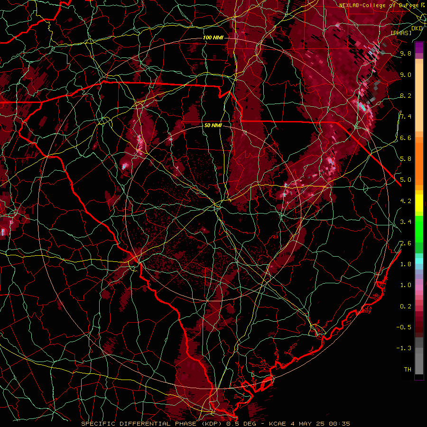
Task: Click the purple segment atop the color bar
Action: pyautogui.click(x=419, y=47)
